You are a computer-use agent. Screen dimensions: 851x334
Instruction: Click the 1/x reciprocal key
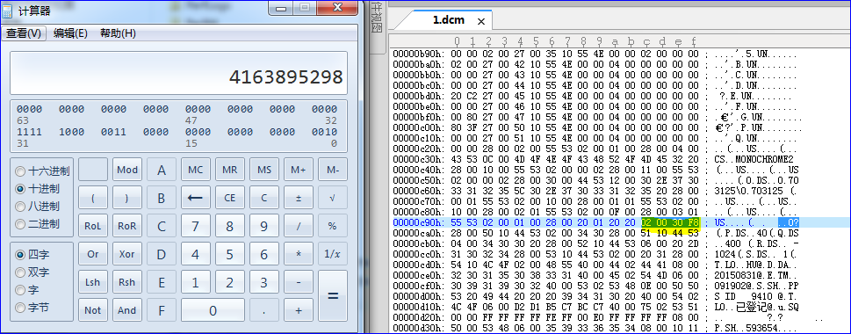(x=333, y=254)
